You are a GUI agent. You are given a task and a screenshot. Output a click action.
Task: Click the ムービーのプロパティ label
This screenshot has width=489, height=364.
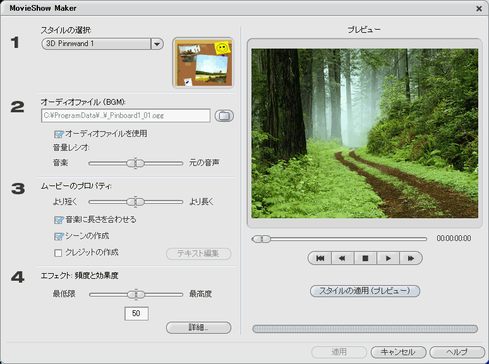coord(76,186)
